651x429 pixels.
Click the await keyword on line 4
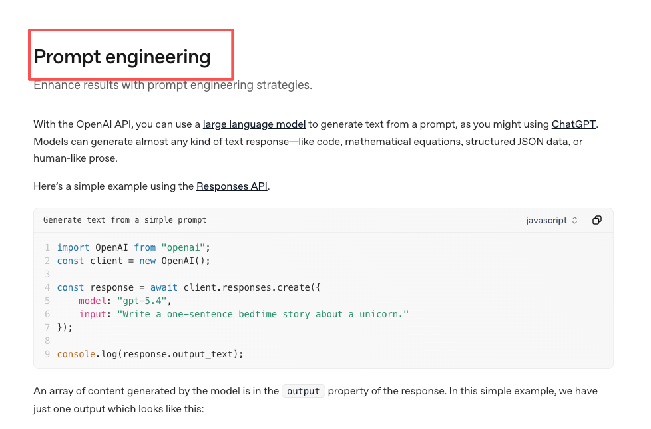(x=164, y=287)
